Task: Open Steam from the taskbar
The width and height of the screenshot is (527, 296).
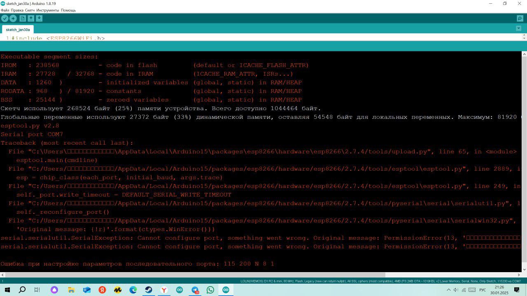Action: (x=149, y=290)
